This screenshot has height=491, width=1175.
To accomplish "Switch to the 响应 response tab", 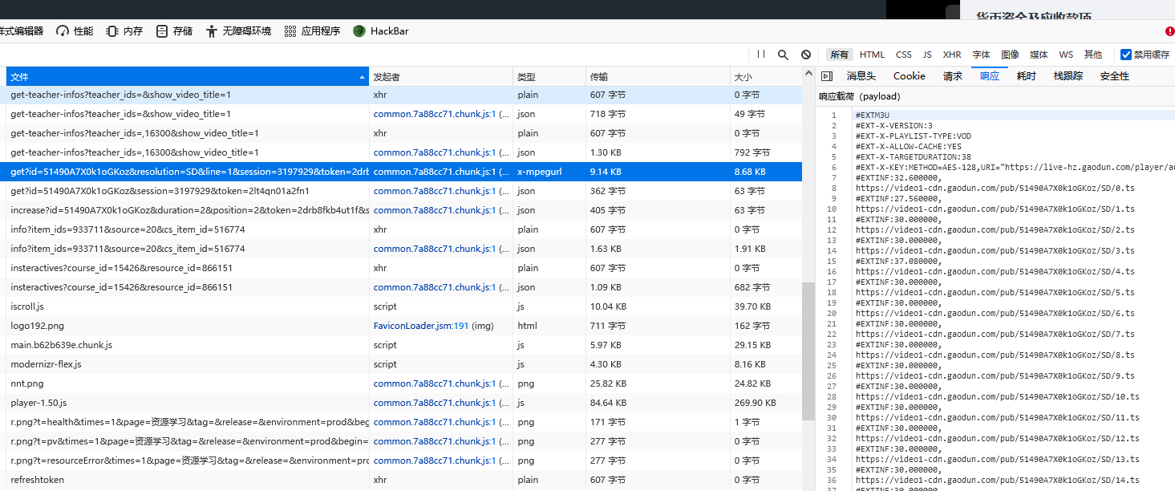I will click(x=990, y=76).
